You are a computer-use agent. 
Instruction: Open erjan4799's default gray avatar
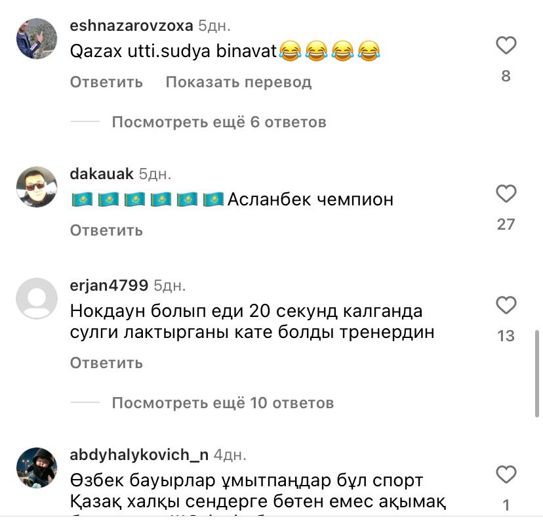click(x=37, y=299)
